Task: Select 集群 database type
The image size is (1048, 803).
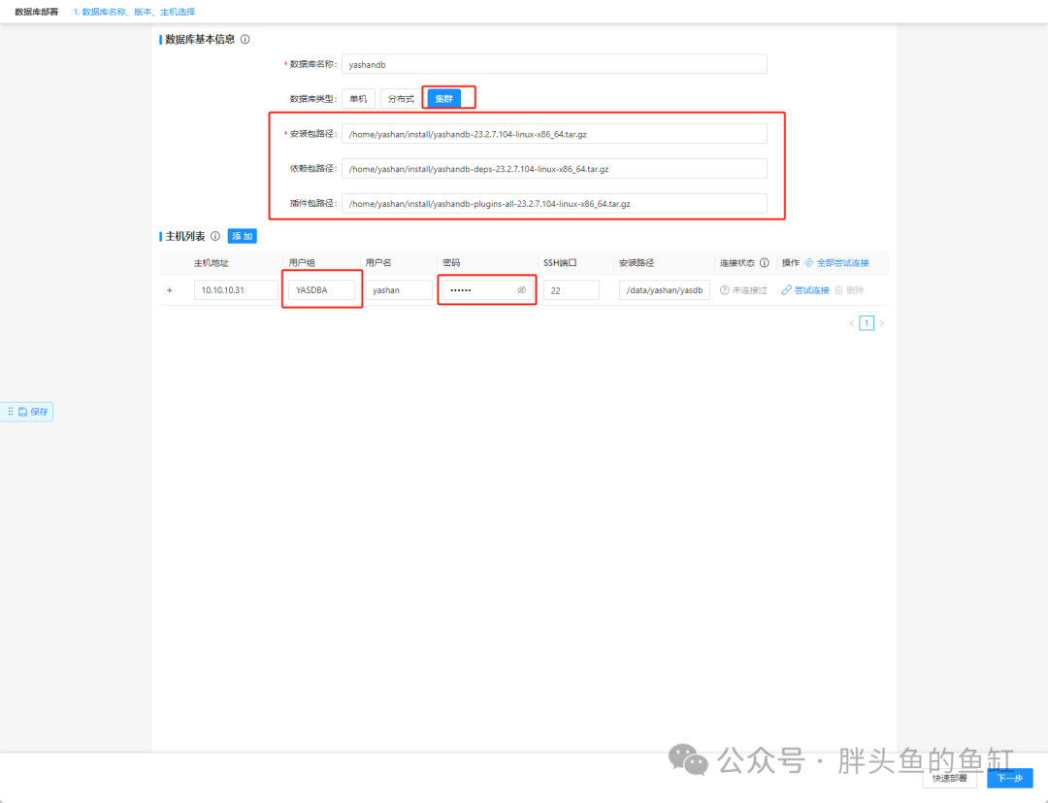Action: click(x=443, y=99)
